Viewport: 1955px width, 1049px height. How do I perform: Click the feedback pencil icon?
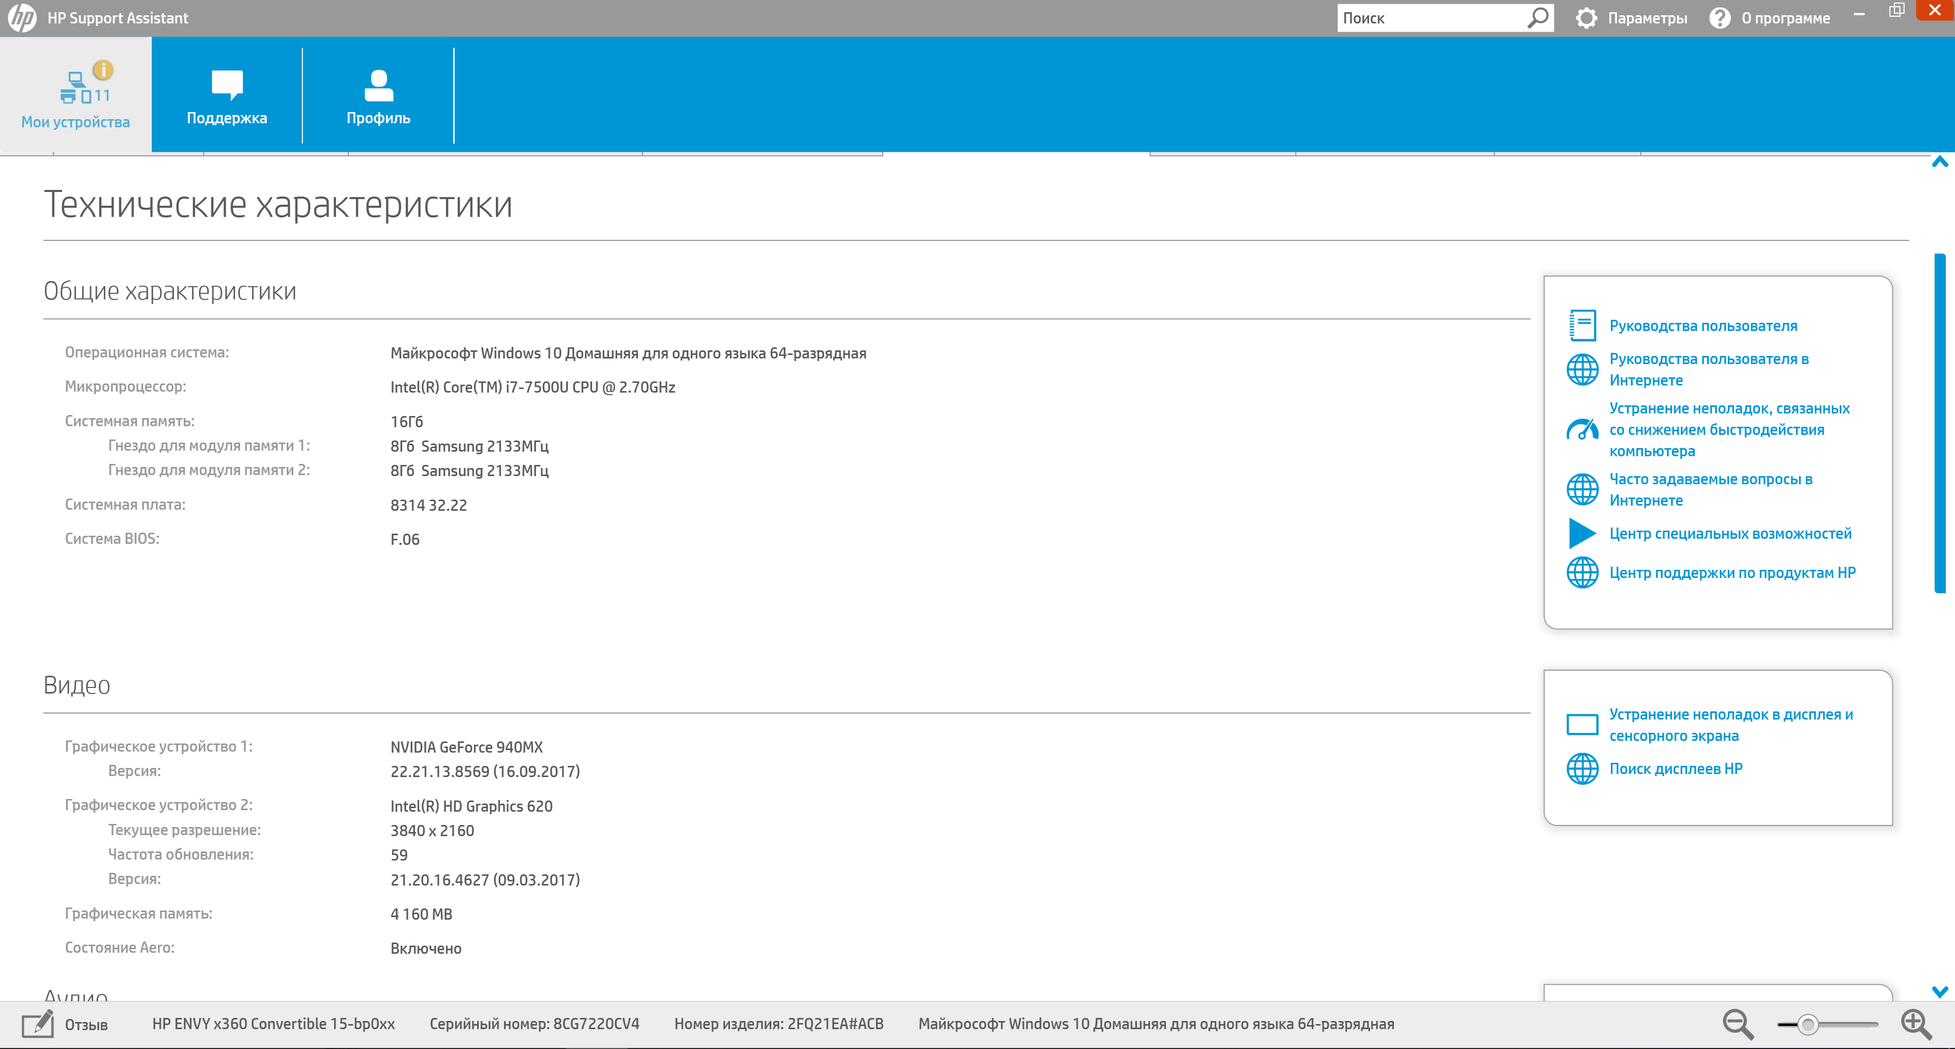tap(38, 1024)
